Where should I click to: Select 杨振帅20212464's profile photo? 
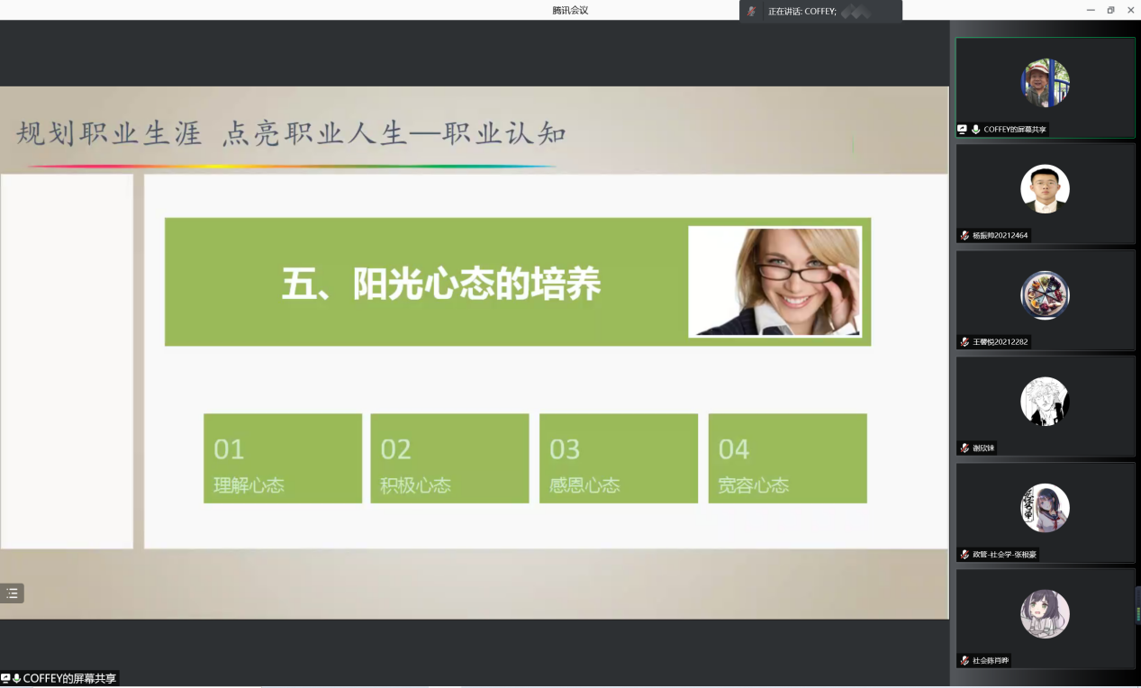pyautogui.click(x=1045, y=189)
